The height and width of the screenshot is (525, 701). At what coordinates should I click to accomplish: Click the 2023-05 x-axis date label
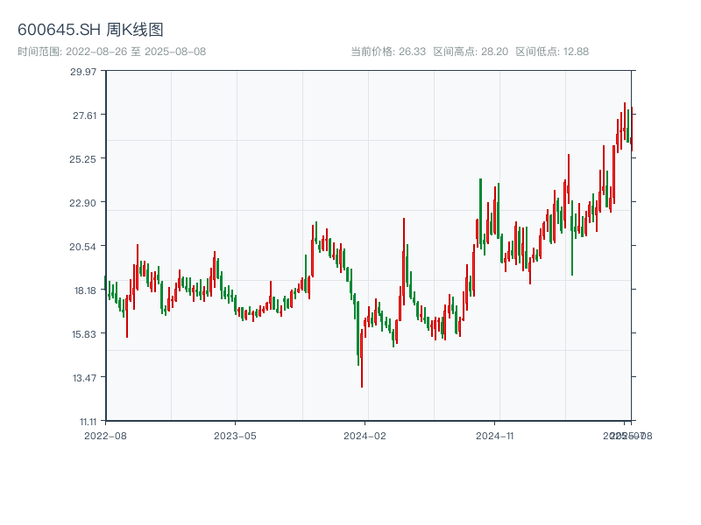click(236, 435)
